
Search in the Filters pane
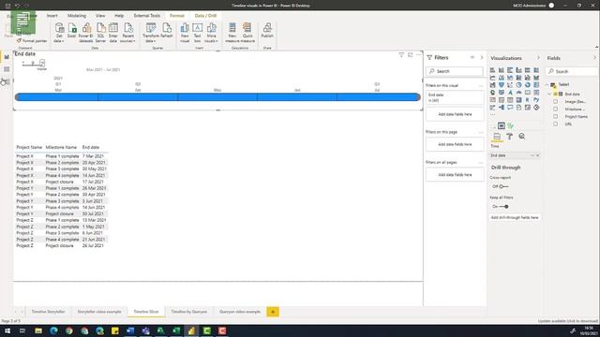[455, 71]
